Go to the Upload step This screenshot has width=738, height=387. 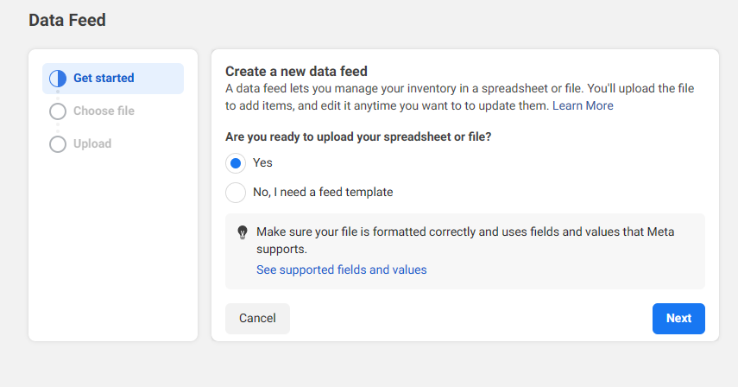coord(92,144)
